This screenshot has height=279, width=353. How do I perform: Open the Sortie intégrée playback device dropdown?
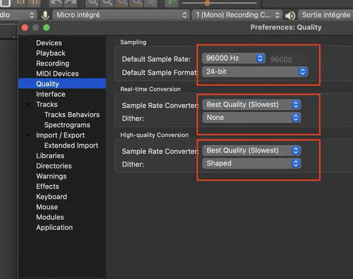coord(325,15)
